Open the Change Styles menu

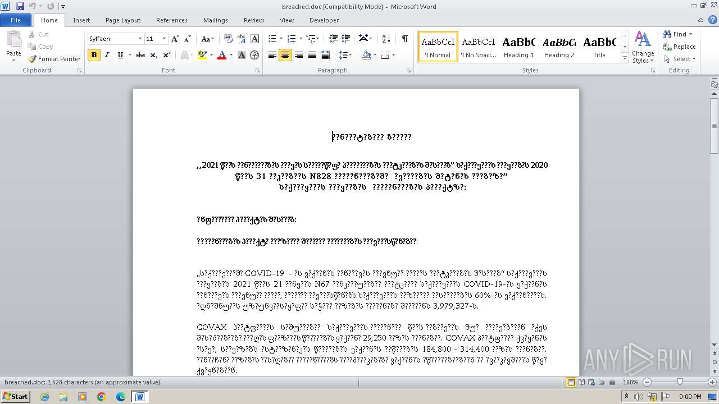[x=643, y=47]
